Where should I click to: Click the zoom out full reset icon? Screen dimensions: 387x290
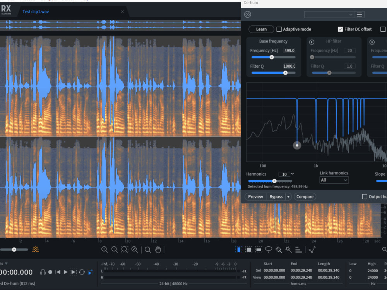click(x=135, y=249)
